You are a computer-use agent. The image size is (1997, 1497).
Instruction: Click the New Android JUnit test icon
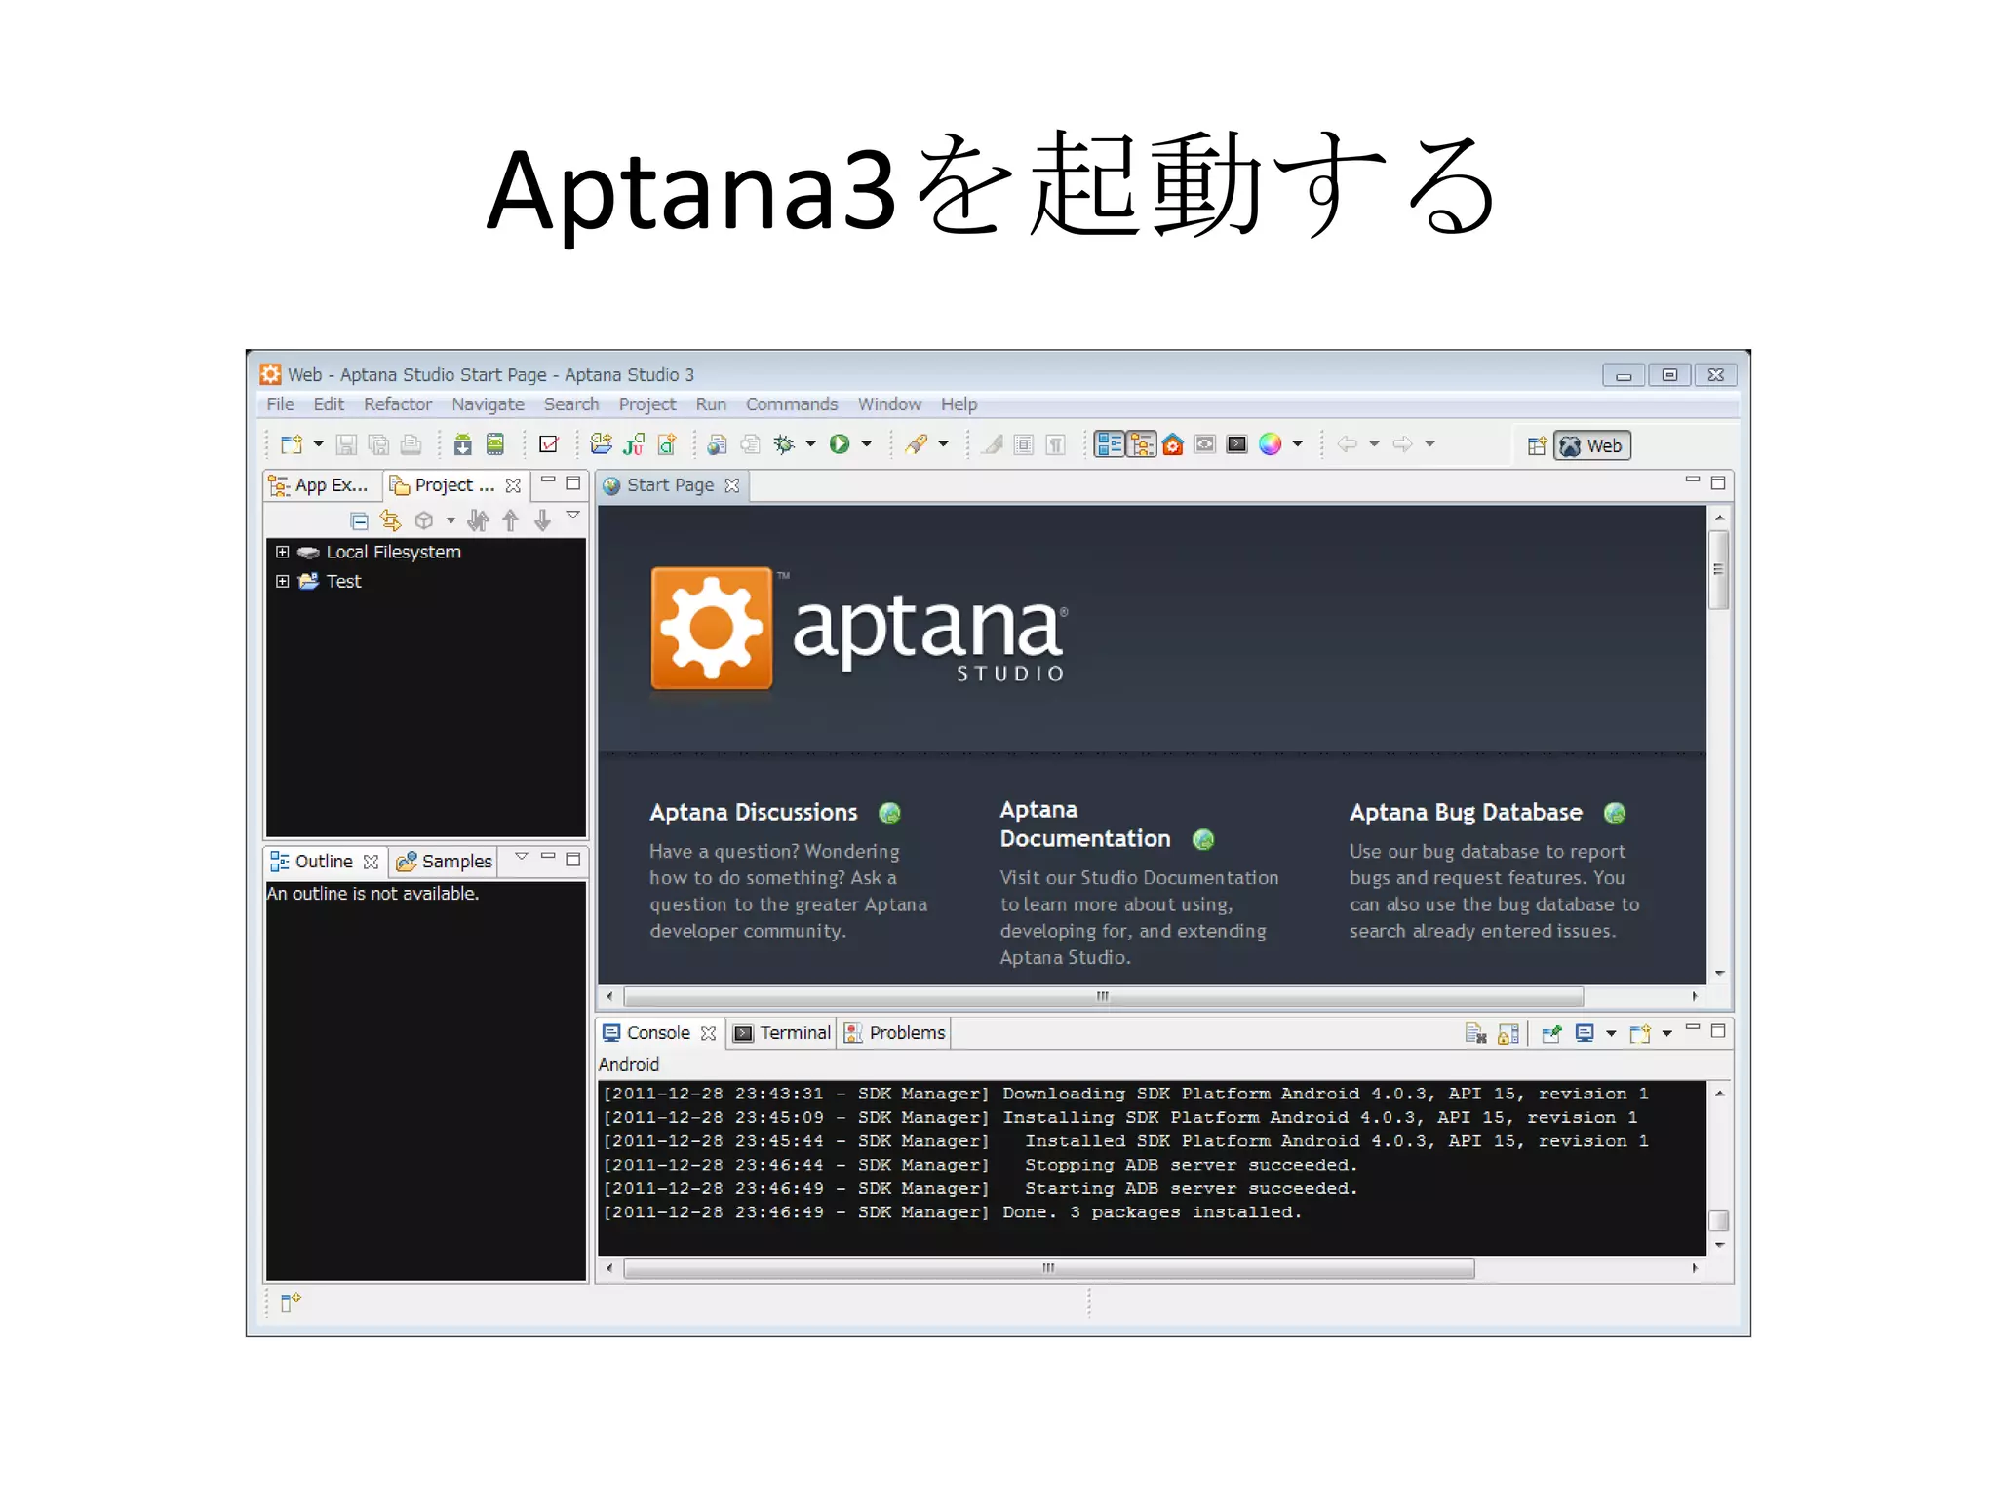coord(634,444)
